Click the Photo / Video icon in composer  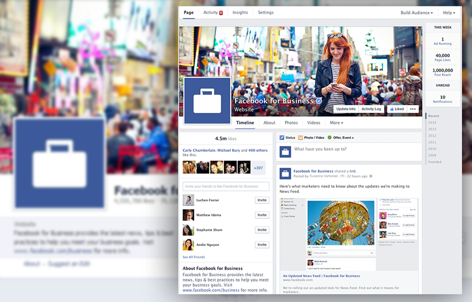pos(301,137)
